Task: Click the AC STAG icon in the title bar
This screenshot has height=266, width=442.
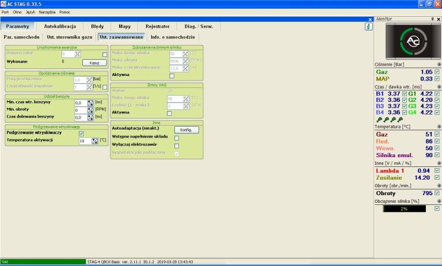Action: 3,4
